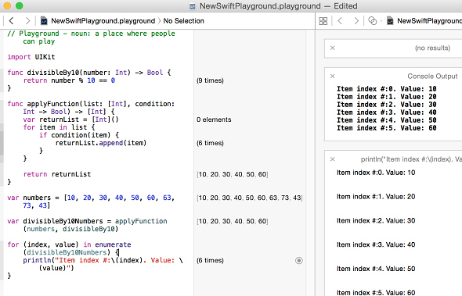Click the (9 times) result in the sidebar
The height and width of the screenshot is (296, 462).
tap(210, 80)
